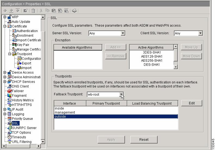Click the Move Up button
Viewport: 215px width, 150px height.
(x=191, y=47)
